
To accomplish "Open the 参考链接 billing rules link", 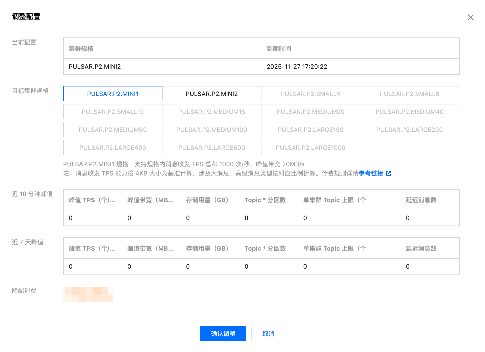I will 371,173.
